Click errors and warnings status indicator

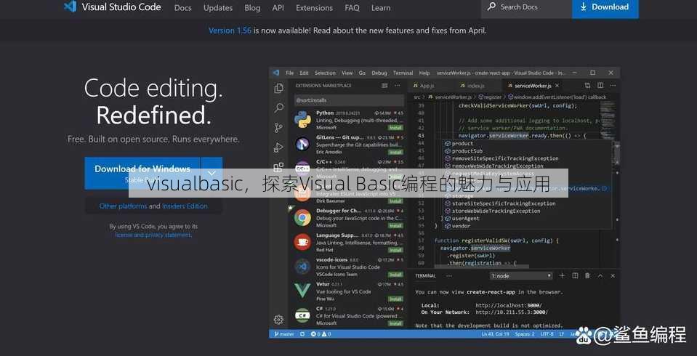(321, 333)
